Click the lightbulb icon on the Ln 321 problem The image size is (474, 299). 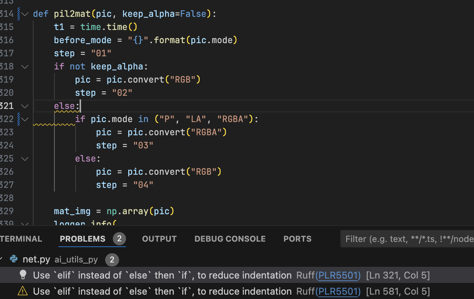click(23, 275)
